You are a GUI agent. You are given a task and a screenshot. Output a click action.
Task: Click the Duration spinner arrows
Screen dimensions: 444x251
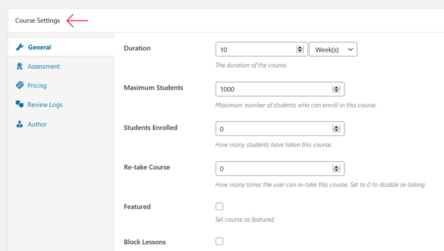pos(300,50)
